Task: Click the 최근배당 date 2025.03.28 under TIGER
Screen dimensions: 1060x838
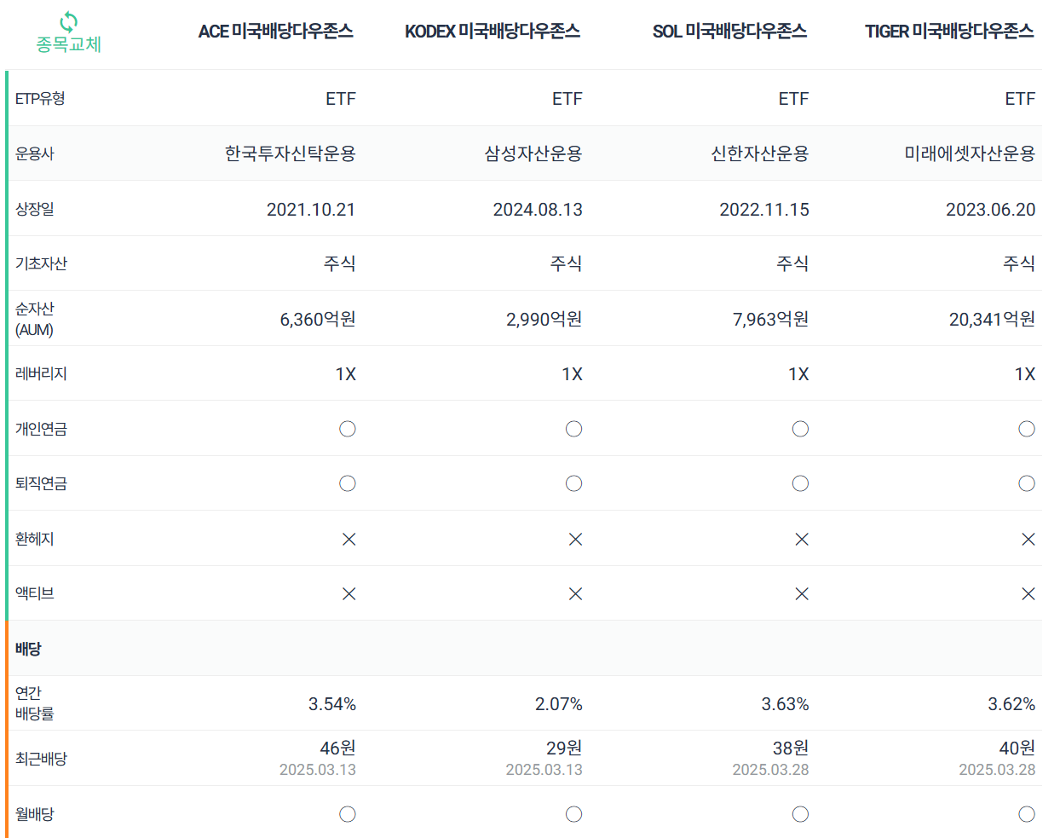Action: point(999,771)
